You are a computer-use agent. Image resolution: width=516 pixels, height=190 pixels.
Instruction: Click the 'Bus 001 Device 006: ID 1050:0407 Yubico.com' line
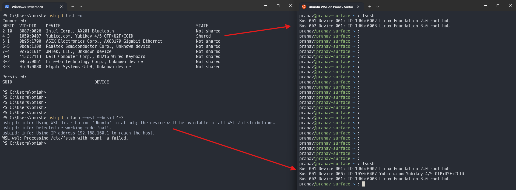click(x=382, y=174)
